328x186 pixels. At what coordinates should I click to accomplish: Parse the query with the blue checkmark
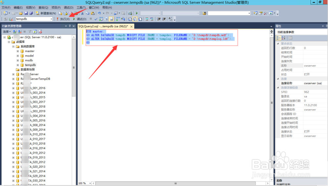pos(96,19)
